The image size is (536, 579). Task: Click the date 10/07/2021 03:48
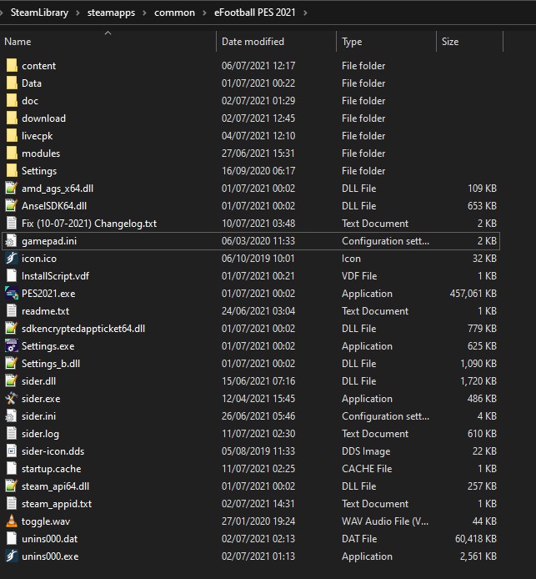point(258,224)
